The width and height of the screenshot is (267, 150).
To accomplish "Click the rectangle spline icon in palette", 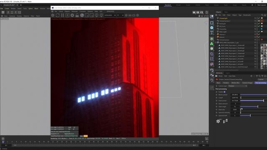I will [212, 22].
